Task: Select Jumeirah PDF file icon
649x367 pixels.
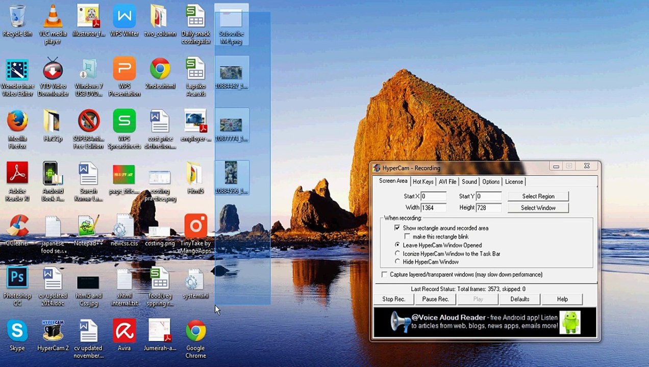Action: pyautogui.click(x=160, y=335)
